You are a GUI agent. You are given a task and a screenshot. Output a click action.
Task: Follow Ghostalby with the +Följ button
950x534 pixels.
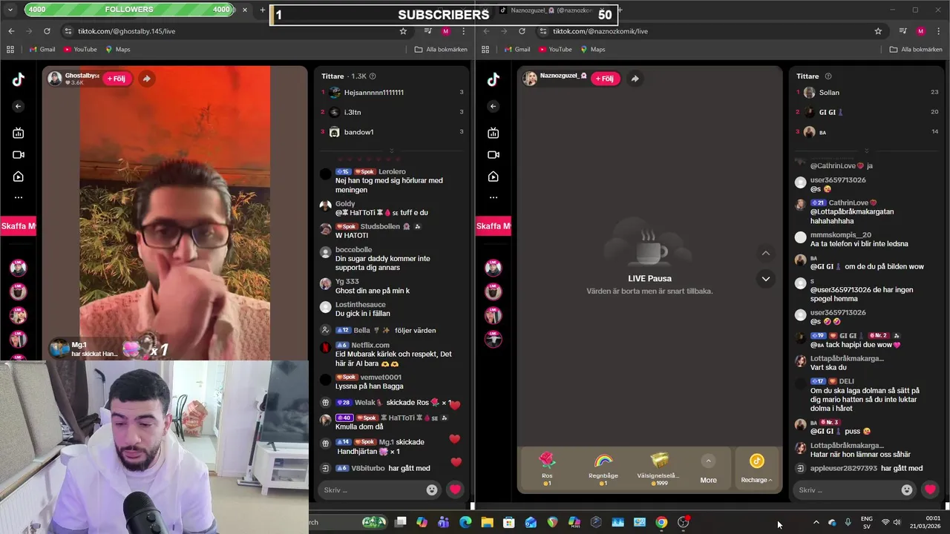click(117, 79)
